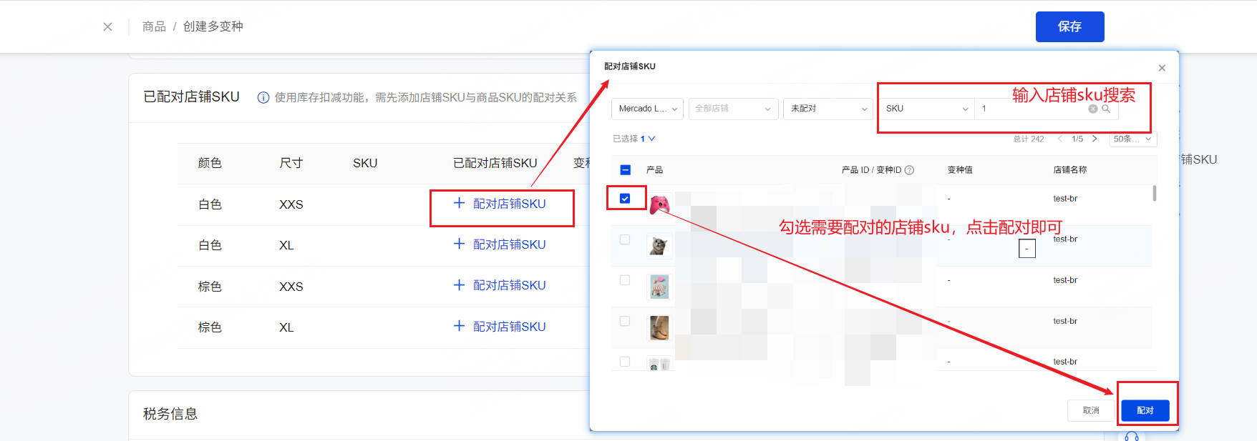Go to previous page arrow in dialog
This screenshot has width=1257, height=441.
coord(1059,139)
